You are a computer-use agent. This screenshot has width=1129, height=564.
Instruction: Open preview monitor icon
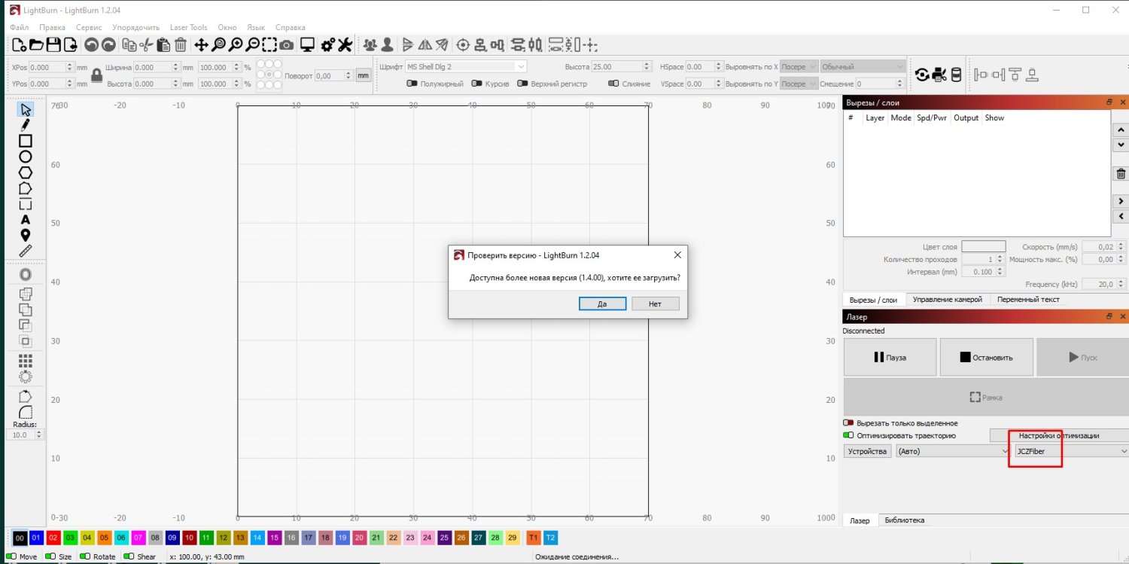click(x=307, y=45)
